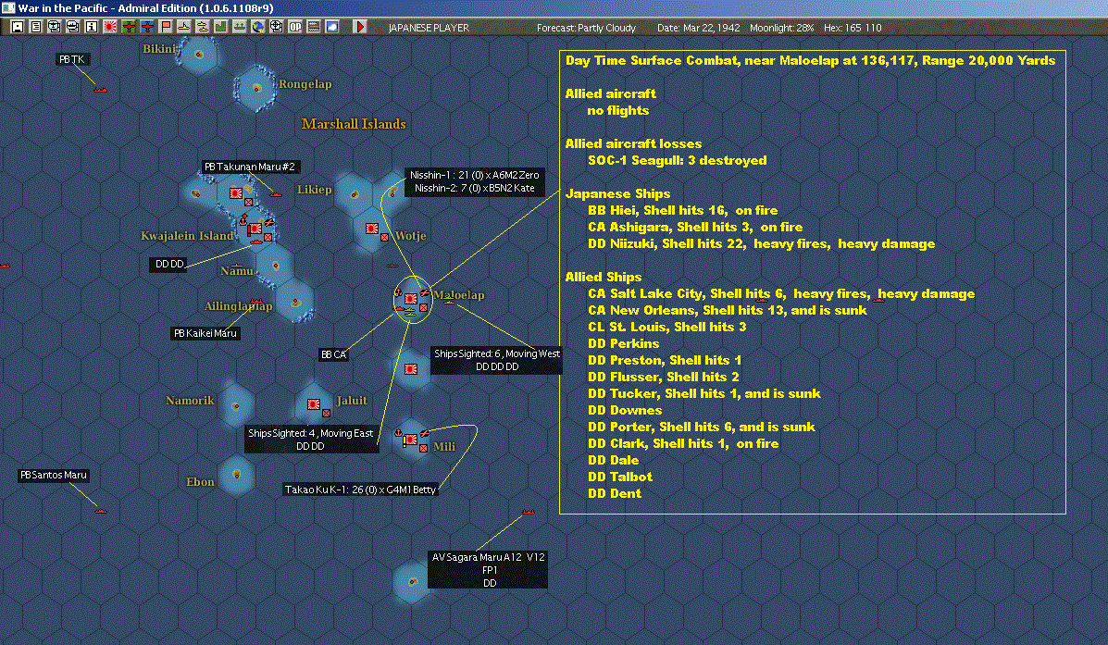Screen dimensions: 1108x645
Task: Select the Mili base rising sun marker
Action: click(411, 440)
